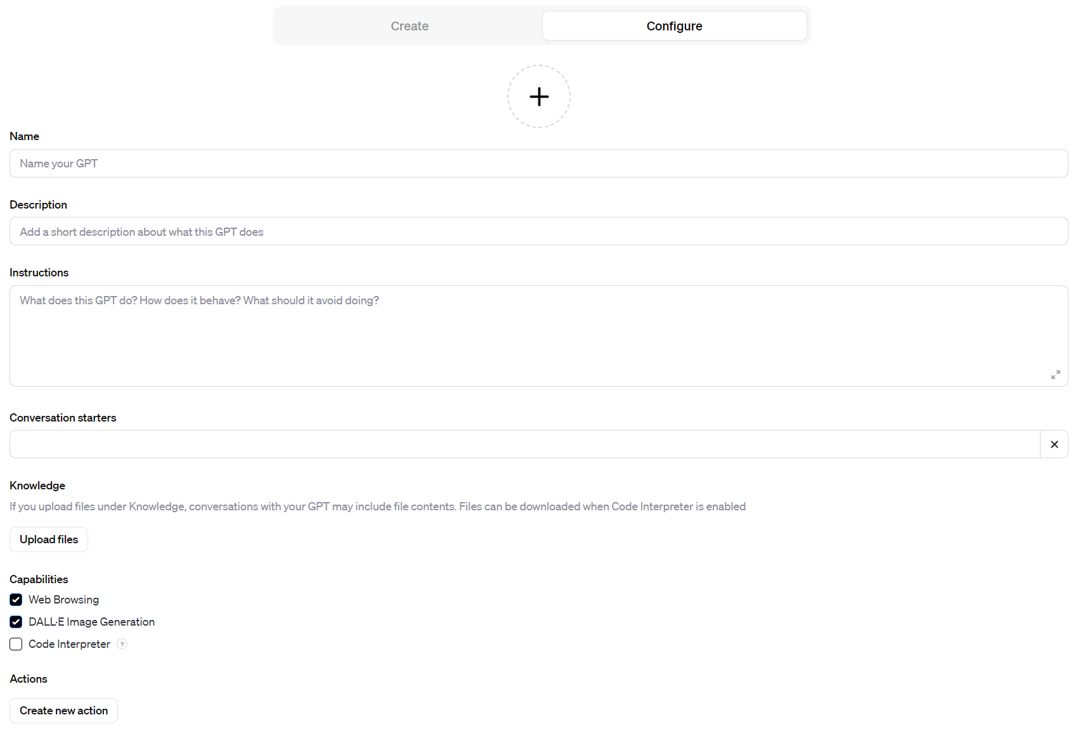
Task: Click the Actions section heading
Action: coord(29,679)
